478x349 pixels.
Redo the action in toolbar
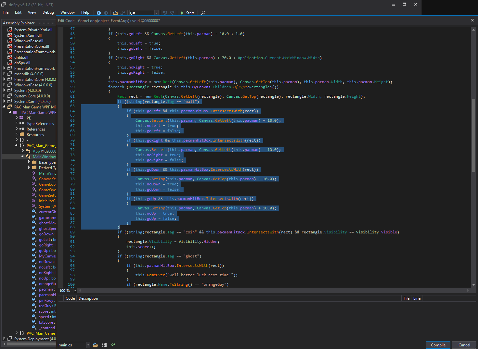[172, 13]
